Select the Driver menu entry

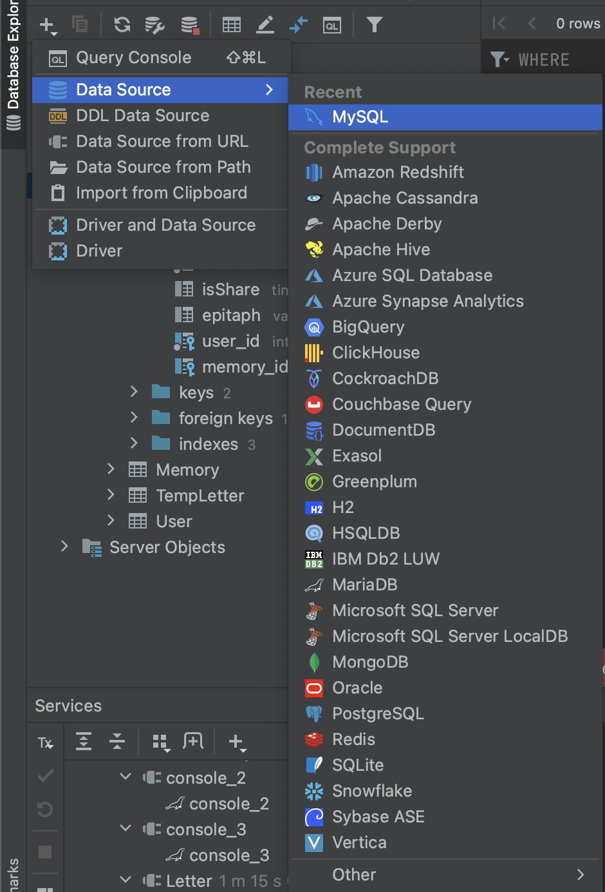(161, 251)
